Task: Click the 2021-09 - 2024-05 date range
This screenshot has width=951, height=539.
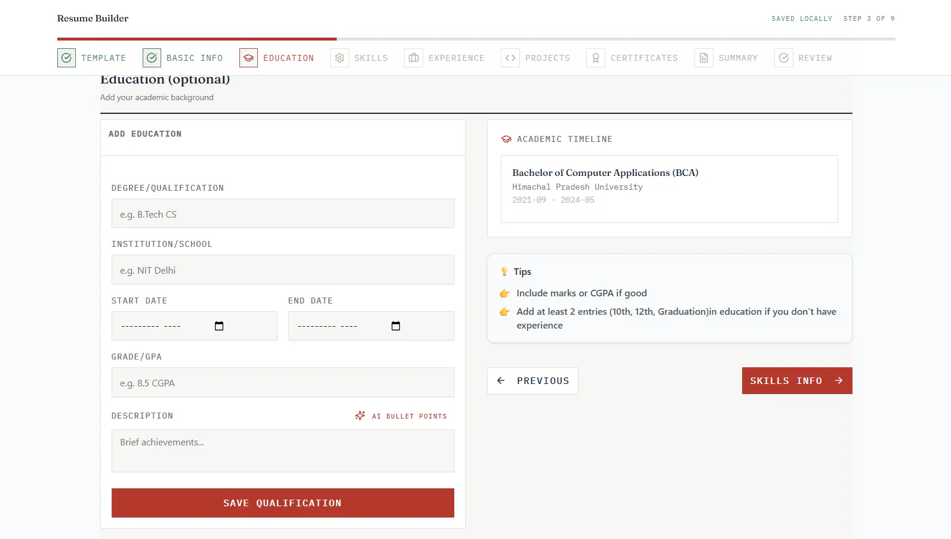Action: (x=553, y=200)
